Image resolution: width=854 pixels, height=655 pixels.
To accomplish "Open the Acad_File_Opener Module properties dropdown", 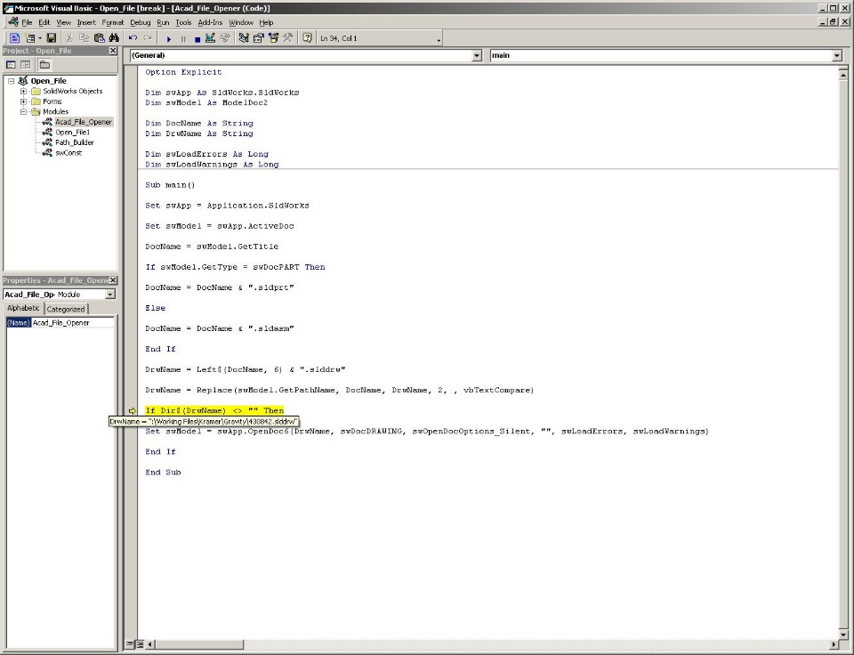I will pos(110,295).
